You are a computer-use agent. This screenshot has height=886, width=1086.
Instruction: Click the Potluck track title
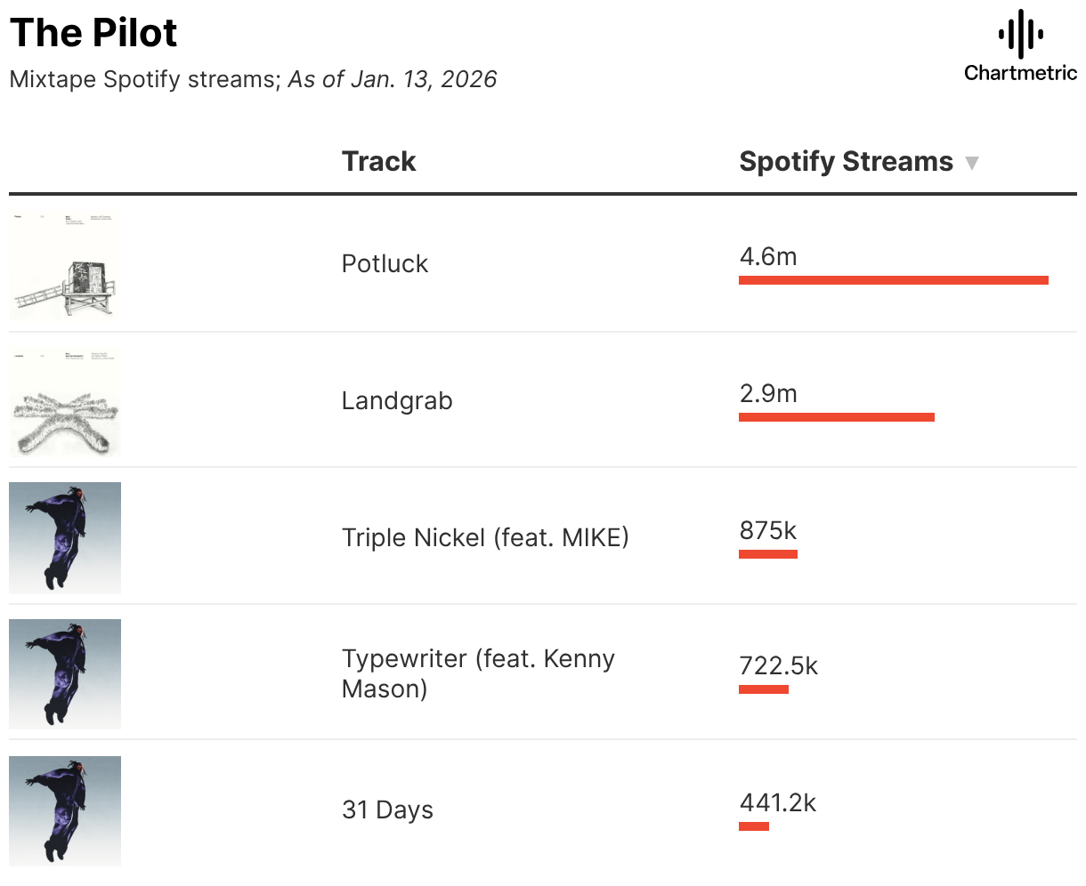coord(385,264)
